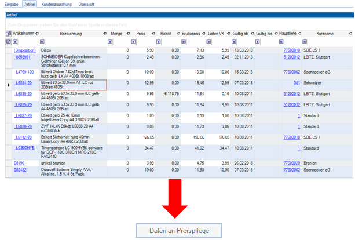Open filter operator for Artikelnummer column
Viewport: 355px width, 240px height.
(16, 42)
